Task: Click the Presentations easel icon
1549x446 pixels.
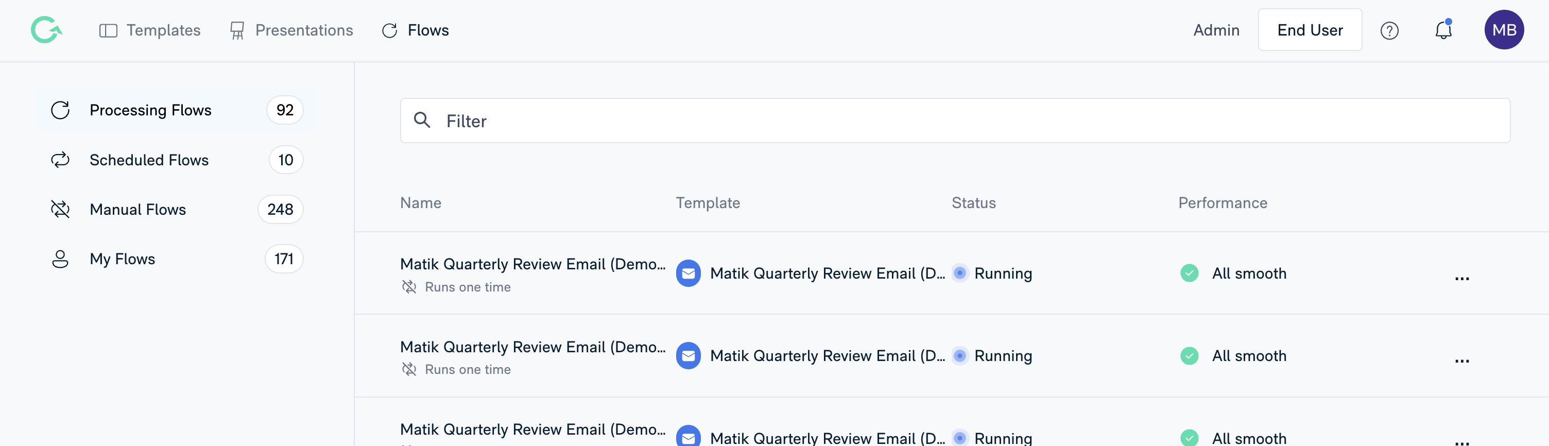Action: pos(237,31)
